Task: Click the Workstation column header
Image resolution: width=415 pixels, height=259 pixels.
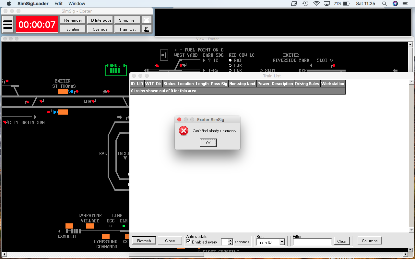Action: pyautogui.click(x=333, y=84)
